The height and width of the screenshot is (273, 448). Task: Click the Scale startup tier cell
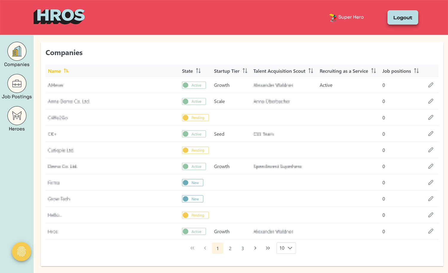219,101
